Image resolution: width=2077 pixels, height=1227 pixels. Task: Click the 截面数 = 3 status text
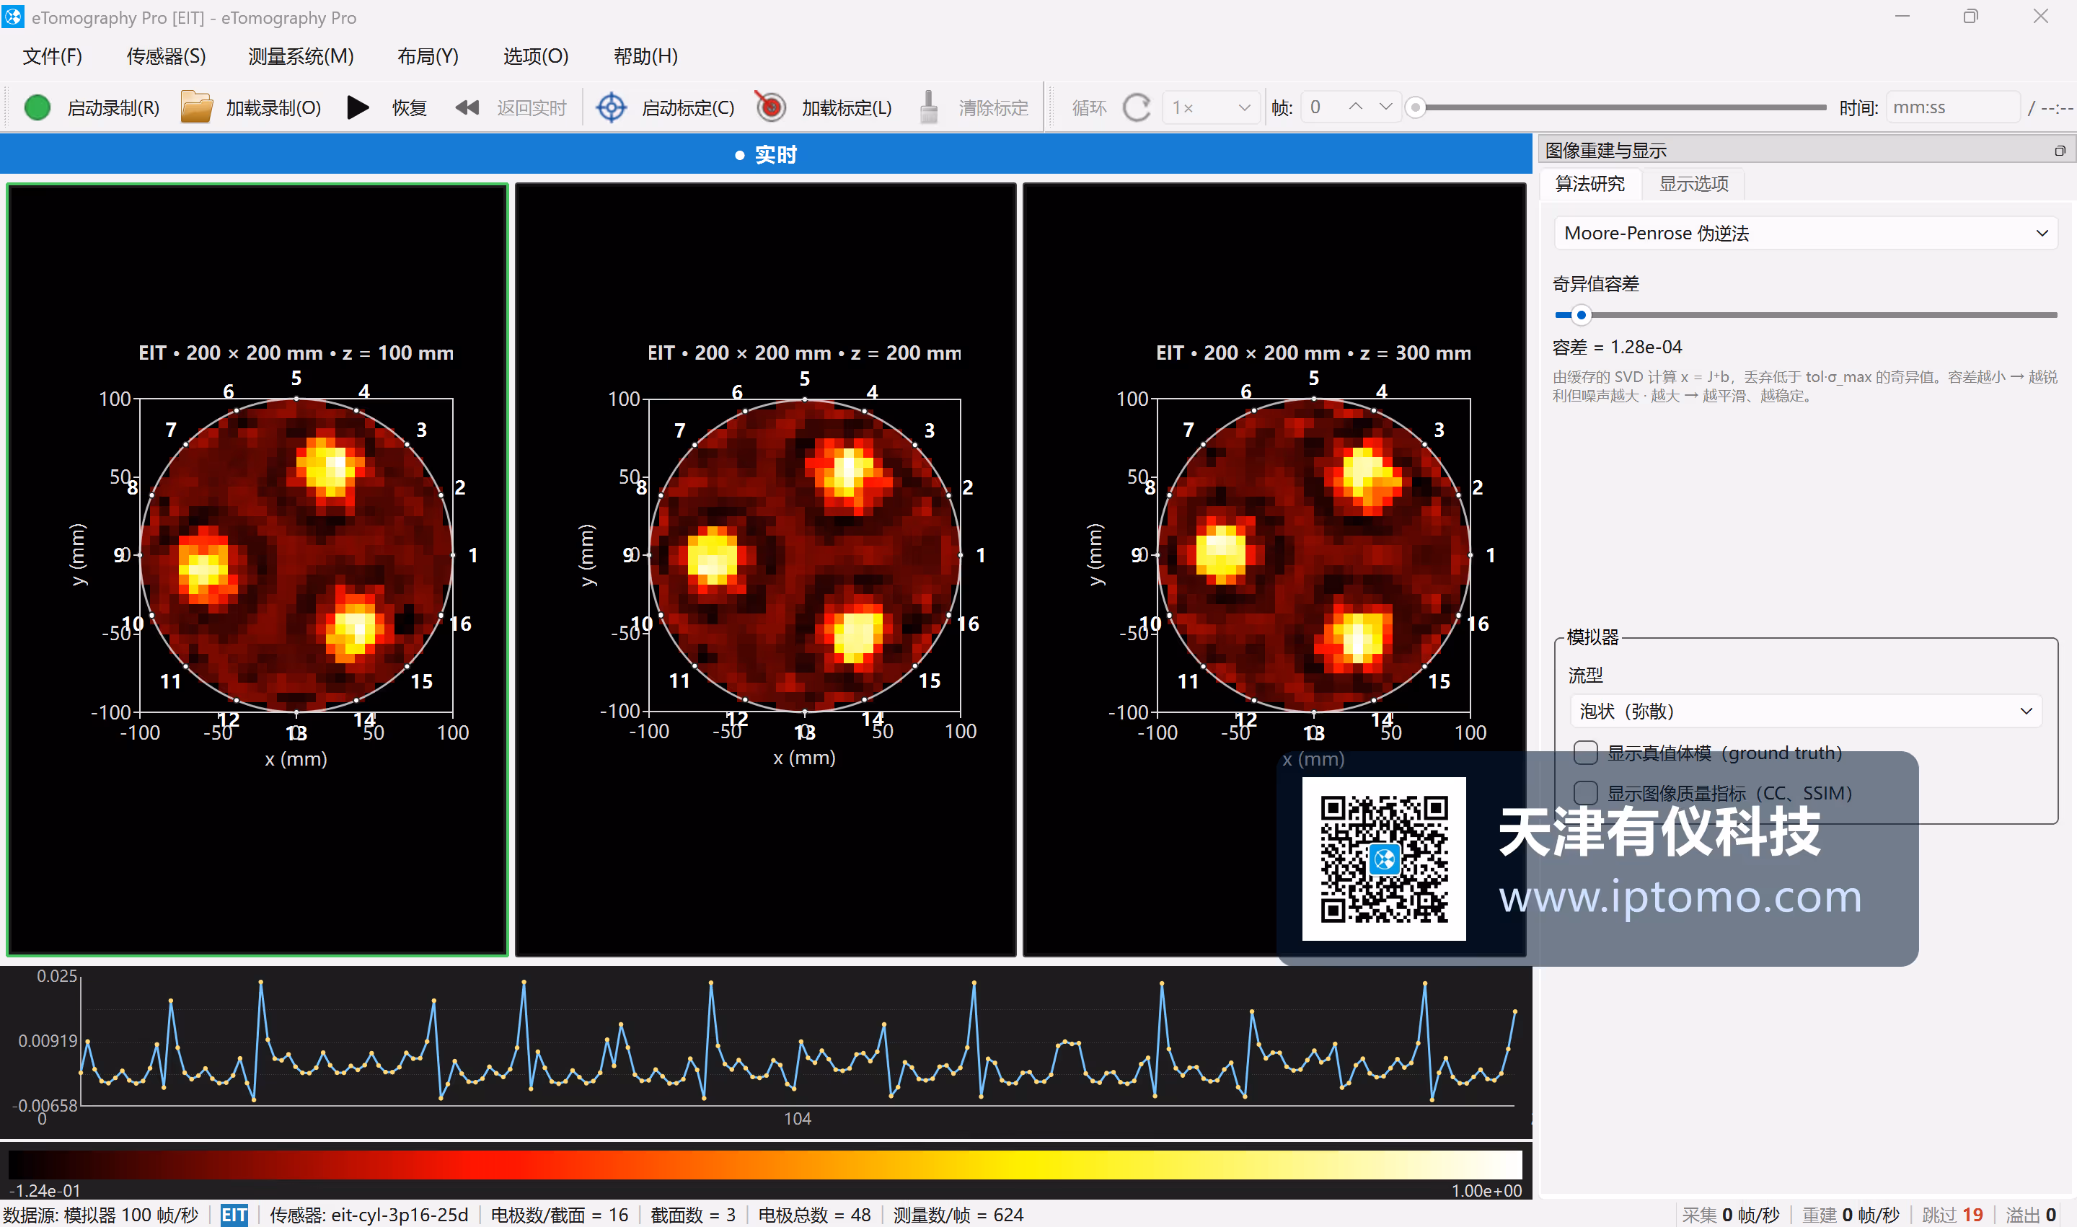pyautogui.click(x=692, y=1215)
